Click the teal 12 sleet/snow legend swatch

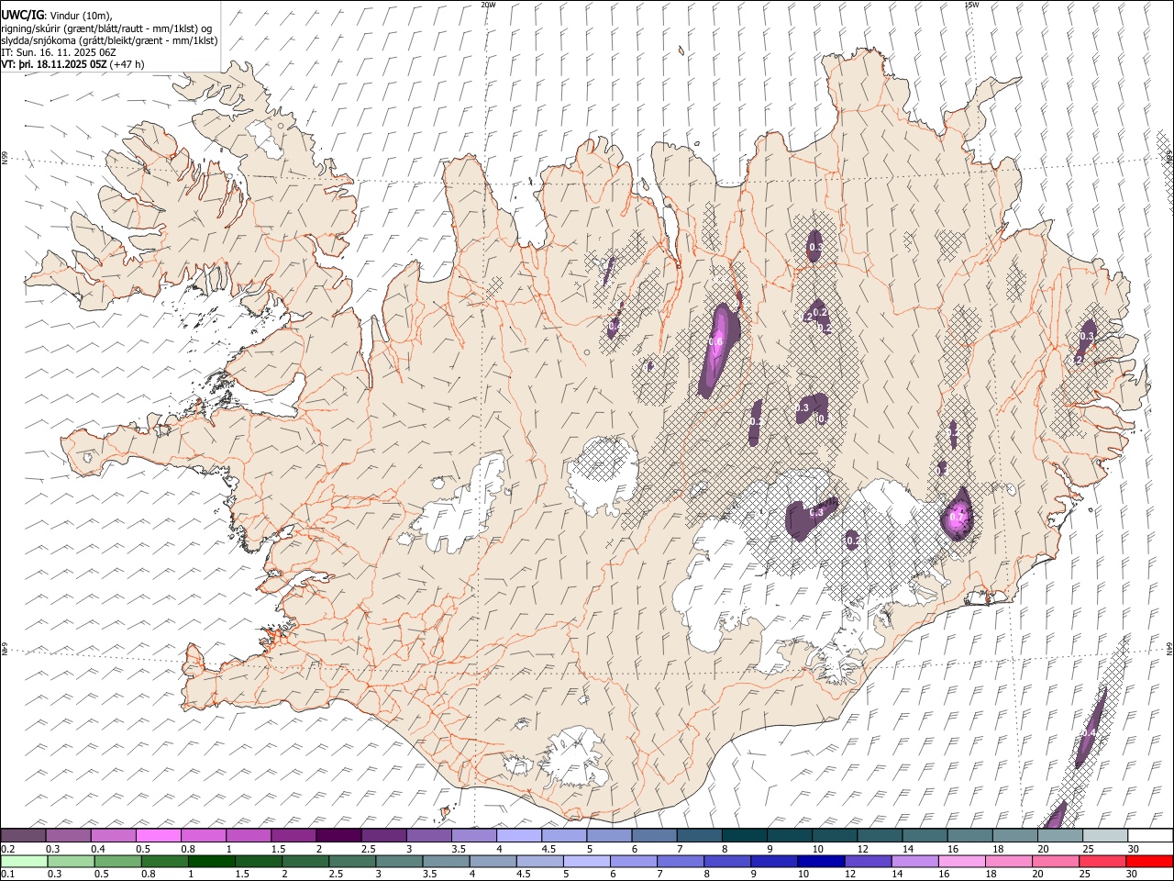[x=878, y=835]
